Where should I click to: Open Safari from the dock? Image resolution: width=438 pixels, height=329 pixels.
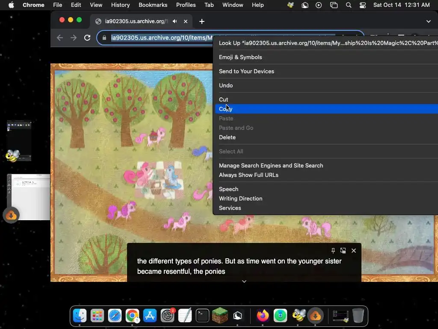coord(115,316)
